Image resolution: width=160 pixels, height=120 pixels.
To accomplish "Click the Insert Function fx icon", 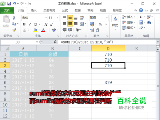I will tap(55, 42).
